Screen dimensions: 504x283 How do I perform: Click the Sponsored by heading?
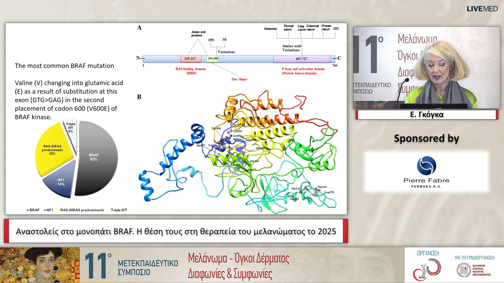click(426, 138)
